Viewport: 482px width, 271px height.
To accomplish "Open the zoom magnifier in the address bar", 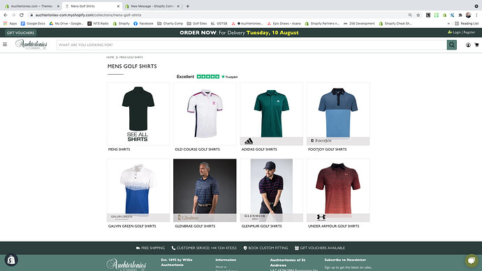I will coord(410,15).
